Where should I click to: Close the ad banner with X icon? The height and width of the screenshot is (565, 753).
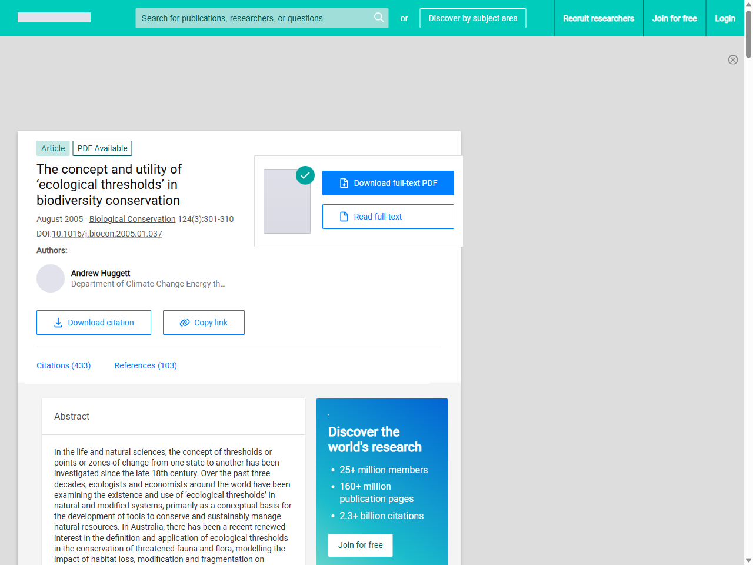pyautogui.click(x=733, y=59)
